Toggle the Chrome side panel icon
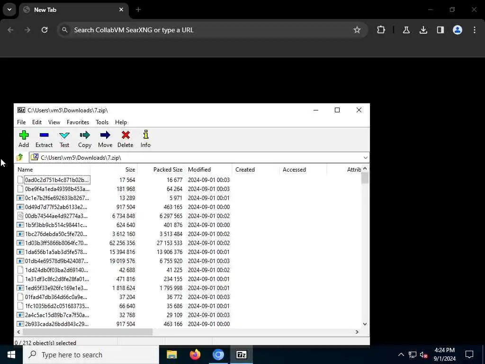This screenshot has height=364, width=485. click(x=440, y=30)
